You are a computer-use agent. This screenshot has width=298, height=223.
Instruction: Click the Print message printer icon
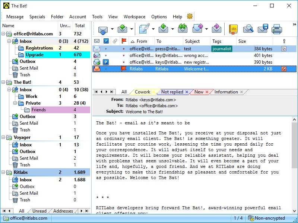coord(276,29)
